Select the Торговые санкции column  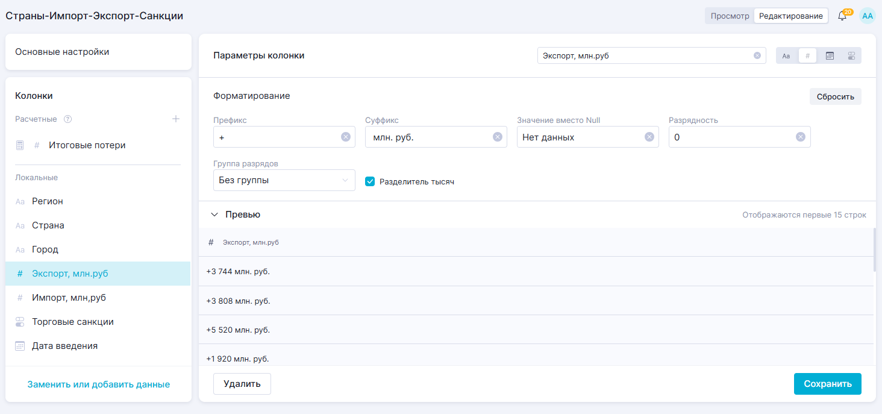click(73, 322)
